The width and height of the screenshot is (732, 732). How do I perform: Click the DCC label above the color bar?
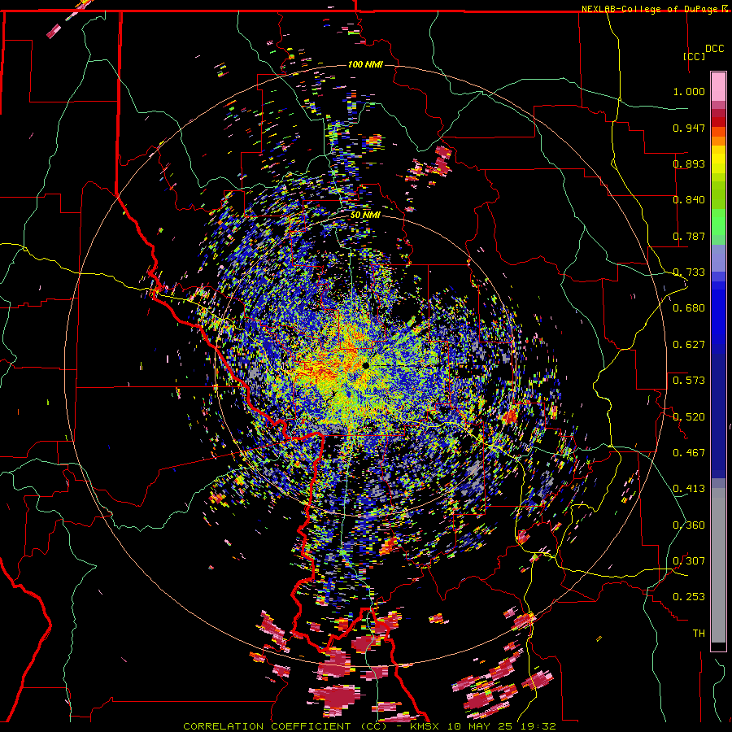pyautogui.click(x=714, y=49)
